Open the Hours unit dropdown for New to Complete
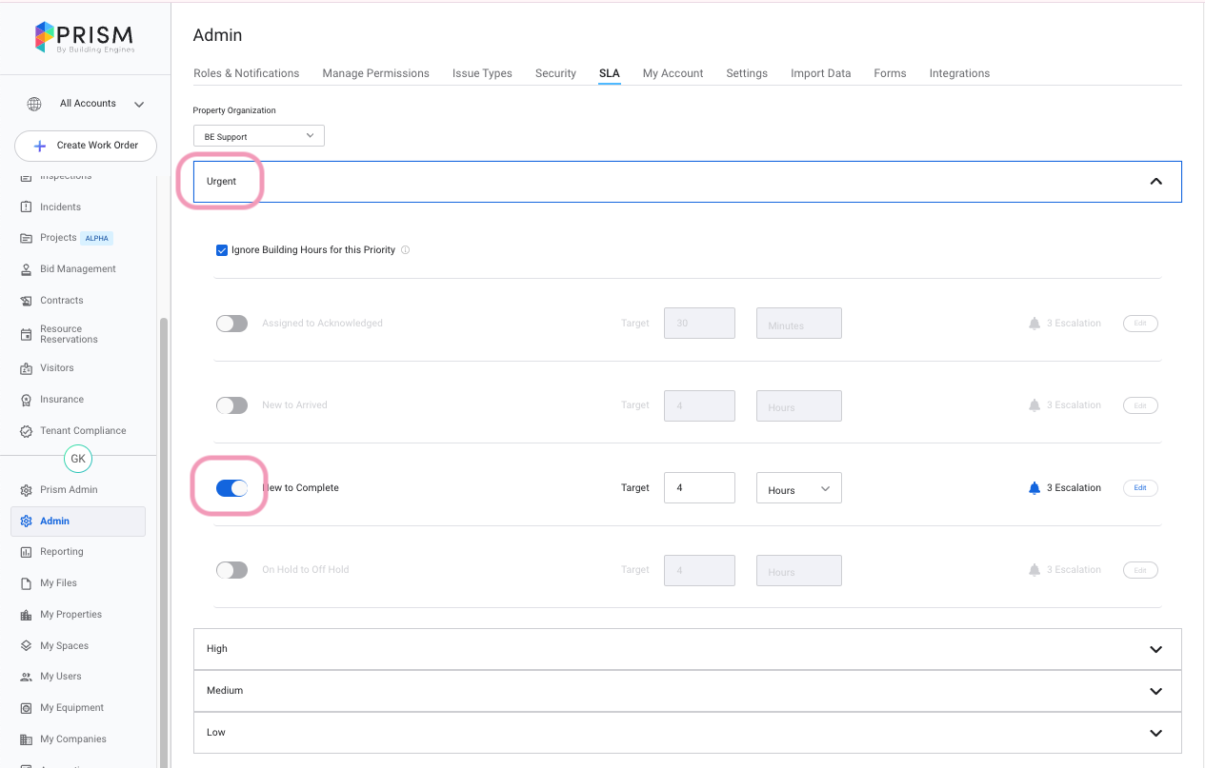The image size is (1205, 768). pyautogui.click(x=798, y=488)
